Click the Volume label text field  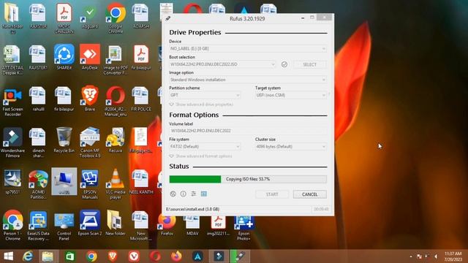click(248, 131)
